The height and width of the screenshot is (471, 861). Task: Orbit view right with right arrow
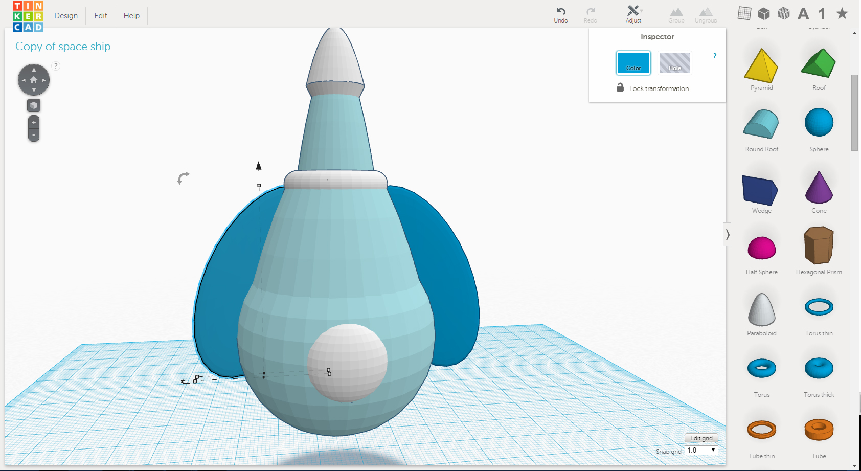tap(44, 80)
